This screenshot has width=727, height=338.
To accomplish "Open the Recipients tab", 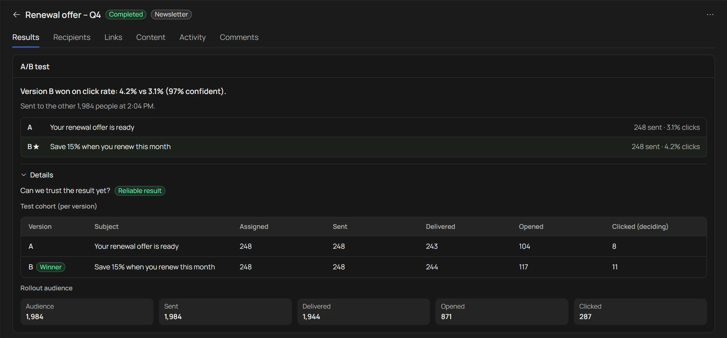I will (72, 37).
